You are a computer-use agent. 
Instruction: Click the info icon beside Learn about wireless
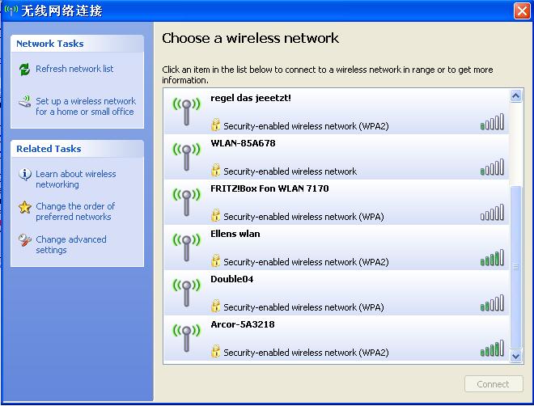pos(25,174)
